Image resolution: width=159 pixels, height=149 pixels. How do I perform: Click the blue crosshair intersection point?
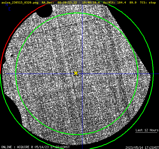point(82,74)
